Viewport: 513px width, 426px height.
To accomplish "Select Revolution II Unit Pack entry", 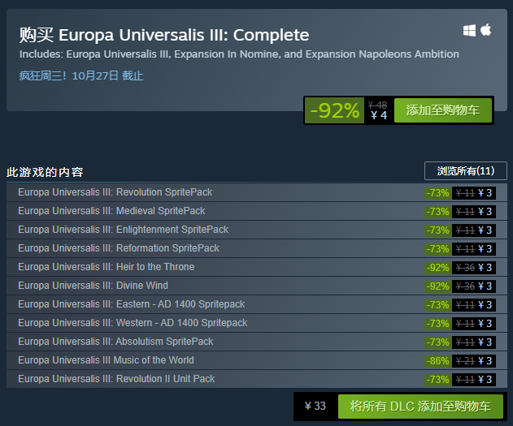I will (116, 379).
